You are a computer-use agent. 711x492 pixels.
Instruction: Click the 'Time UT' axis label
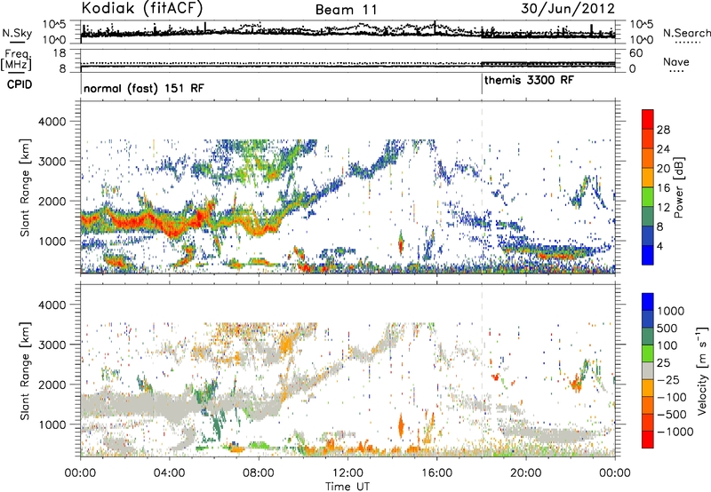[x=348, y=487]
